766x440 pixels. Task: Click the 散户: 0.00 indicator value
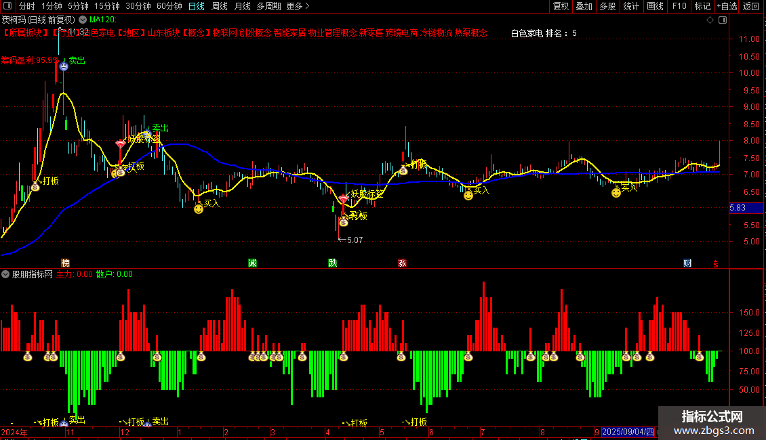[115, 274]
